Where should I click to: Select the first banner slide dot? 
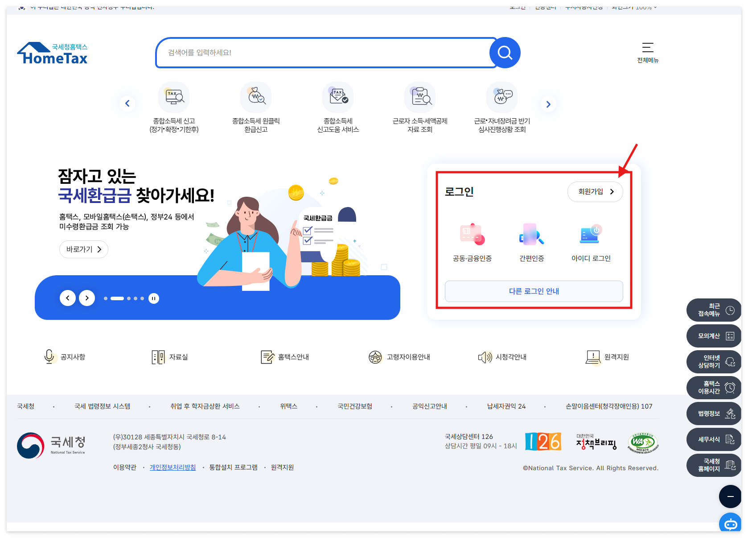[x=106, y=298]
